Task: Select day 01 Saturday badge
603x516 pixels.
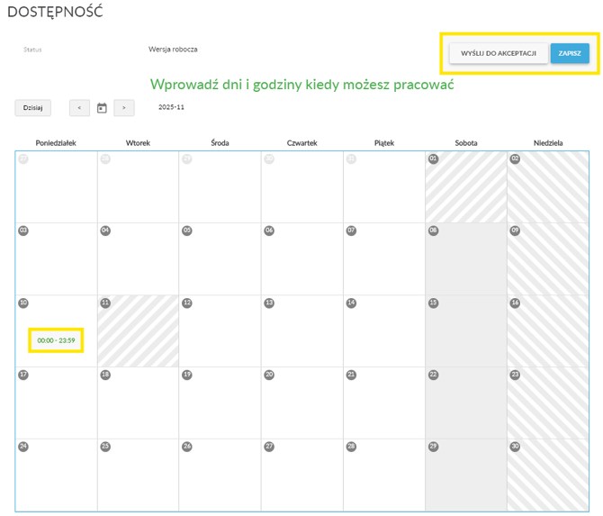Action: click(433, 159)
